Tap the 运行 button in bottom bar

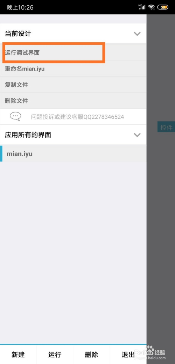click(55, 355)
